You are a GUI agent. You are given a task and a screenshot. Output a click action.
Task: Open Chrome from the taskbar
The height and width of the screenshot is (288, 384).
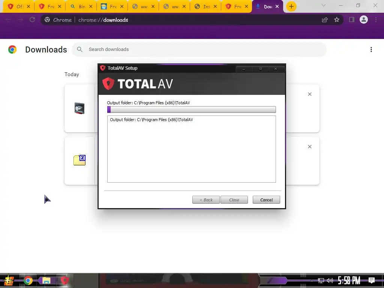pyautogui.click(x=28, y=280)
